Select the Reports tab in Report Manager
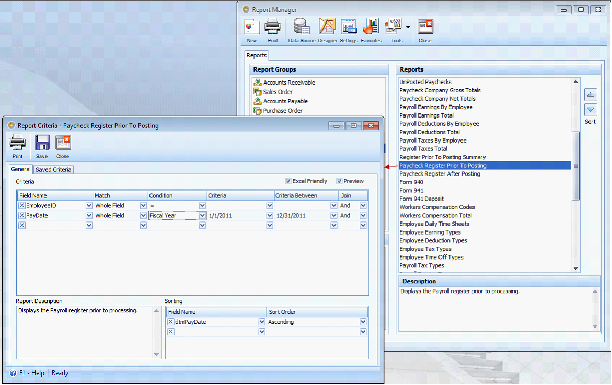The image size is (612, 385). click(257, 55)
